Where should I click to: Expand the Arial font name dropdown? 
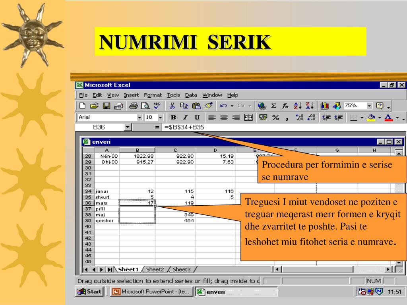coord(140,118)
